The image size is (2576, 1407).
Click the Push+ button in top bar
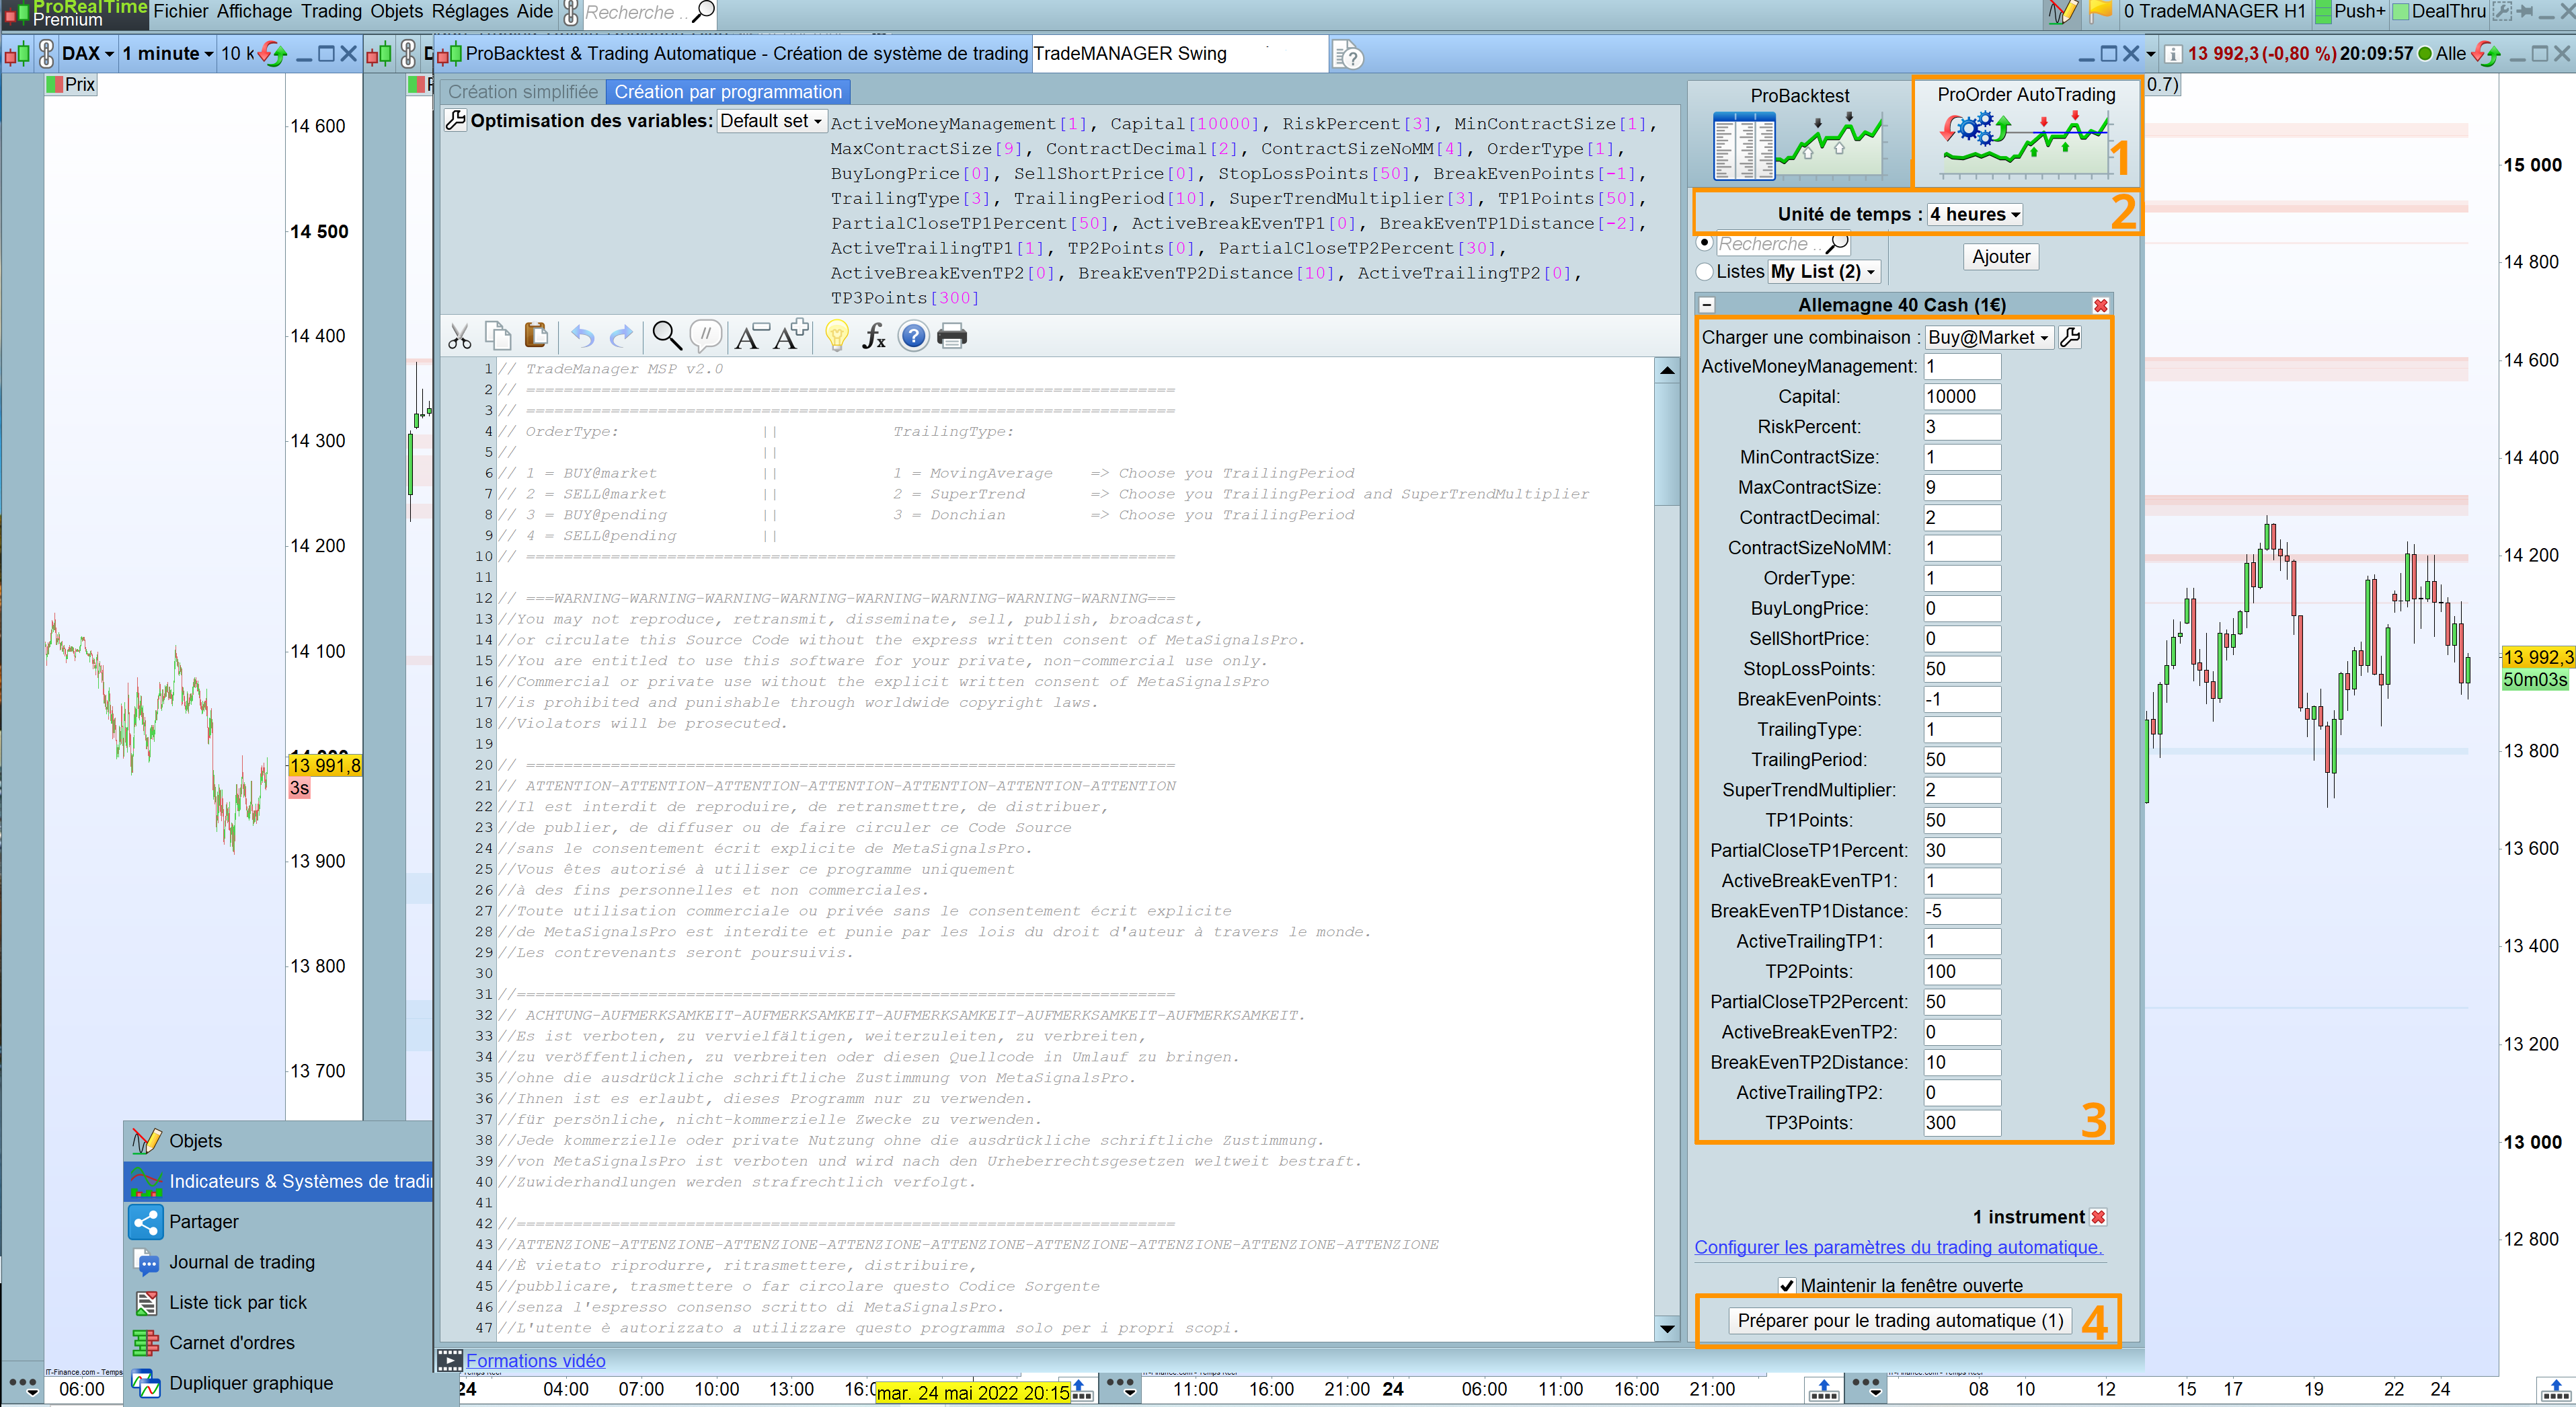2350,12
